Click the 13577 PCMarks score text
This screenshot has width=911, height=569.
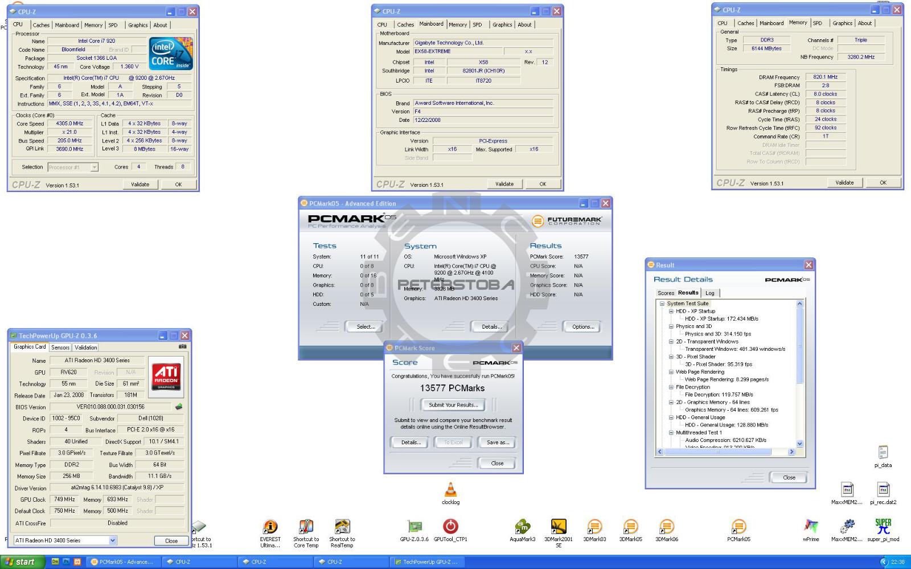[453, 388]
